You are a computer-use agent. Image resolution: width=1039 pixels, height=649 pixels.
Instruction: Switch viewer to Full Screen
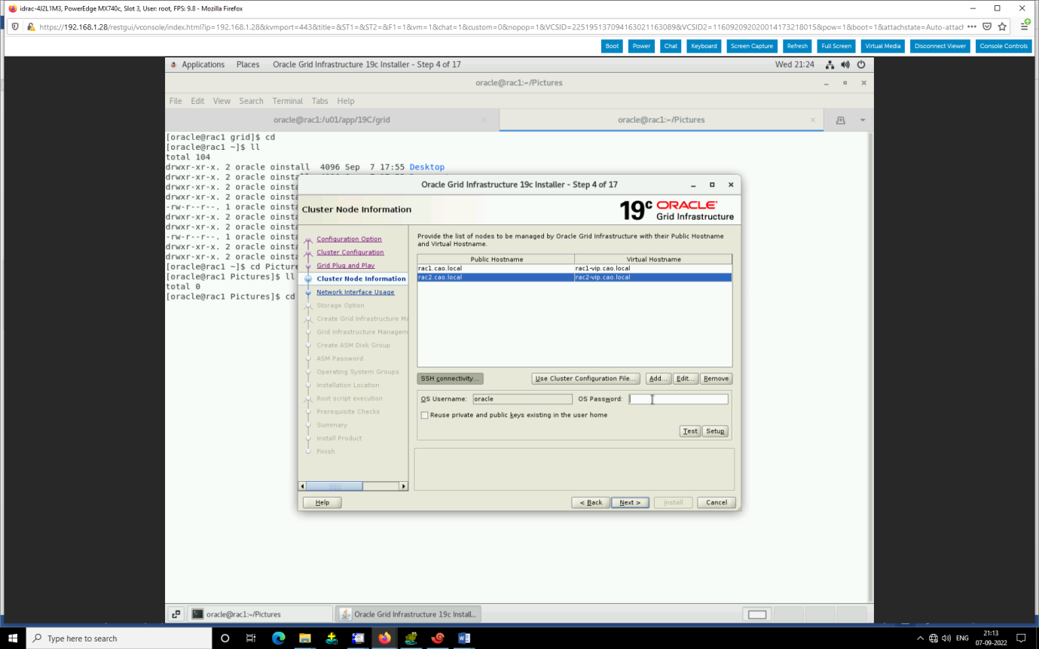(836, 46)
